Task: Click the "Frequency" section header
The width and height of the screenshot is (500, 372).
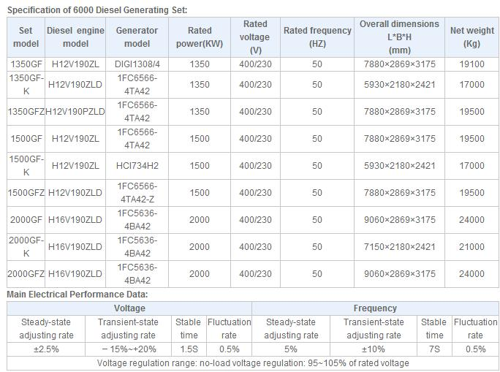Action: [x=375, y=308]
